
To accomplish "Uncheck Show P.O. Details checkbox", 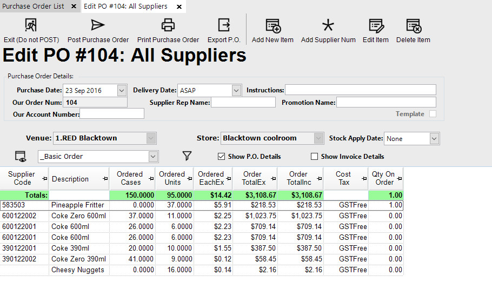I will (x=221, y=157).
